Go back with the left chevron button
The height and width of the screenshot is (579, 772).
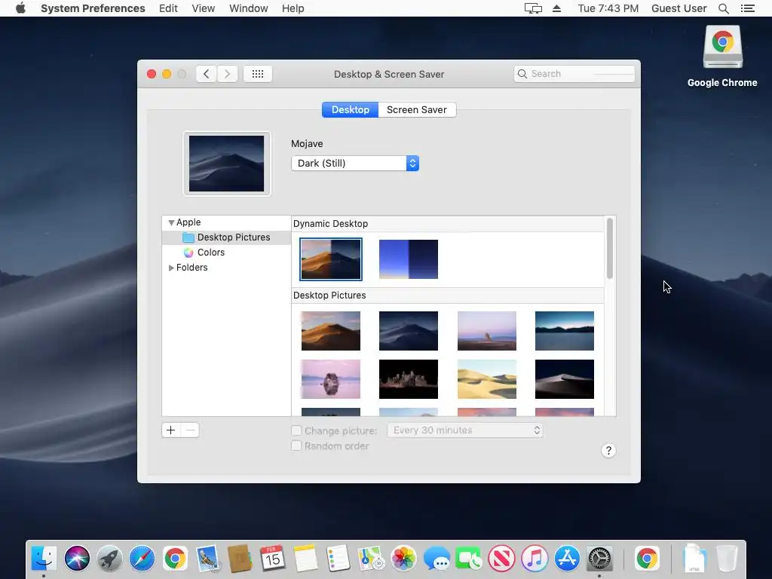(x=207, y=74)
